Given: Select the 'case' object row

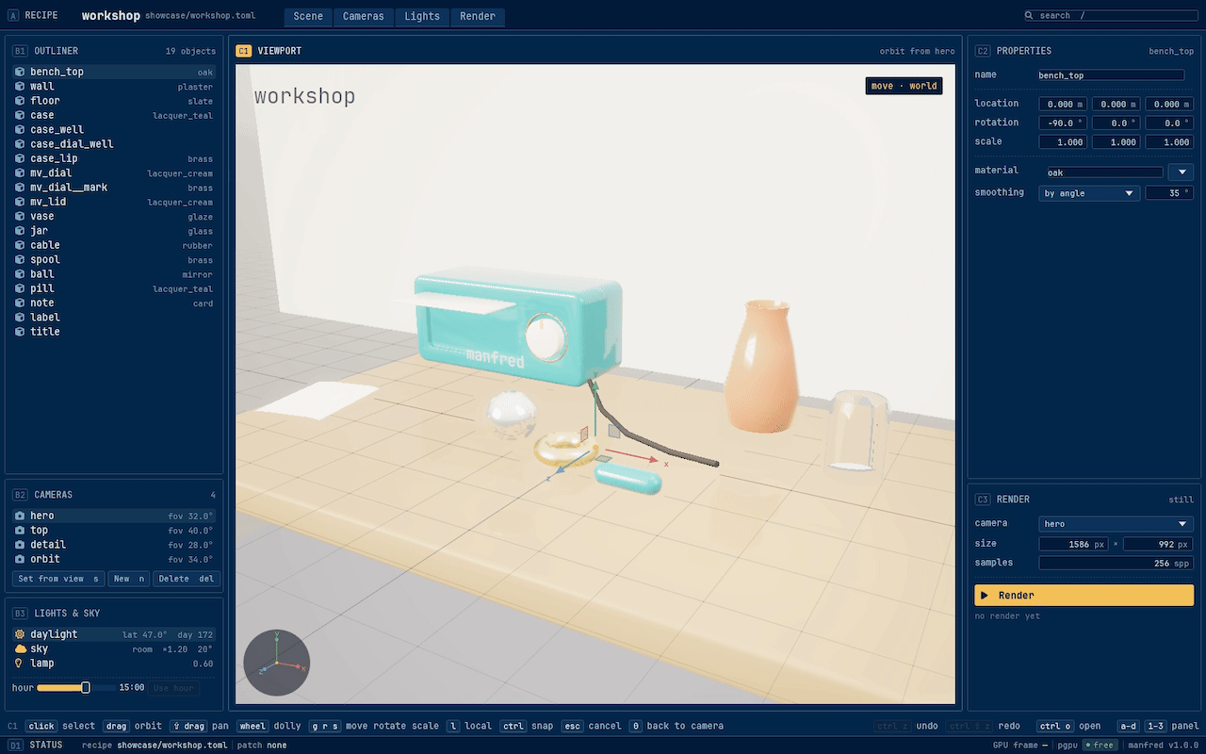Looking at the screenshot, I should click(114, 115).
